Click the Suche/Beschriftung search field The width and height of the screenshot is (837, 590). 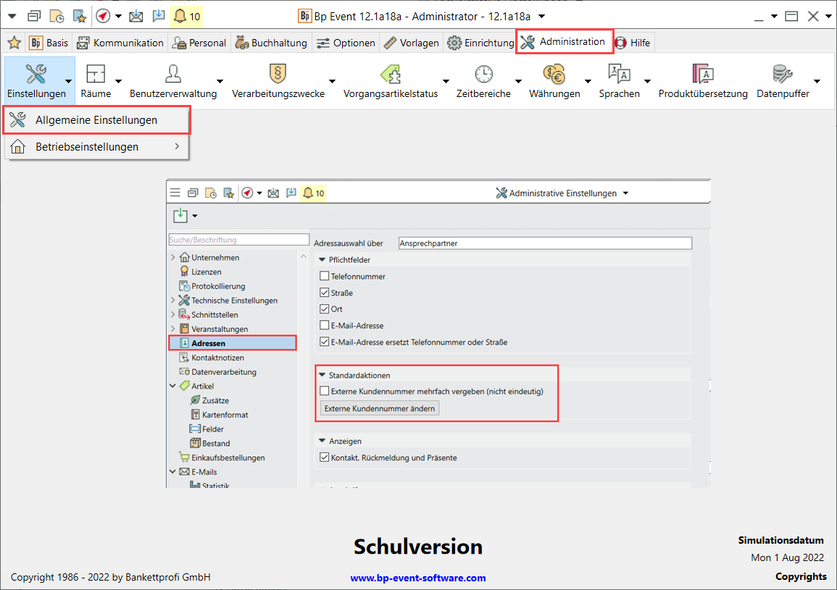tap(238, 240)
